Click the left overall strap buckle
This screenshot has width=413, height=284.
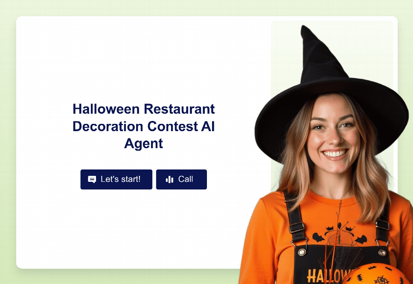tap(297, 227)
